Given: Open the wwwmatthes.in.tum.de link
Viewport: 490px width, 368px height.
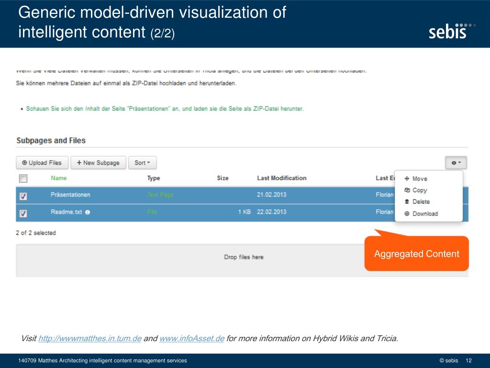Looking at the screenshot, I should [x=89, y=338].
